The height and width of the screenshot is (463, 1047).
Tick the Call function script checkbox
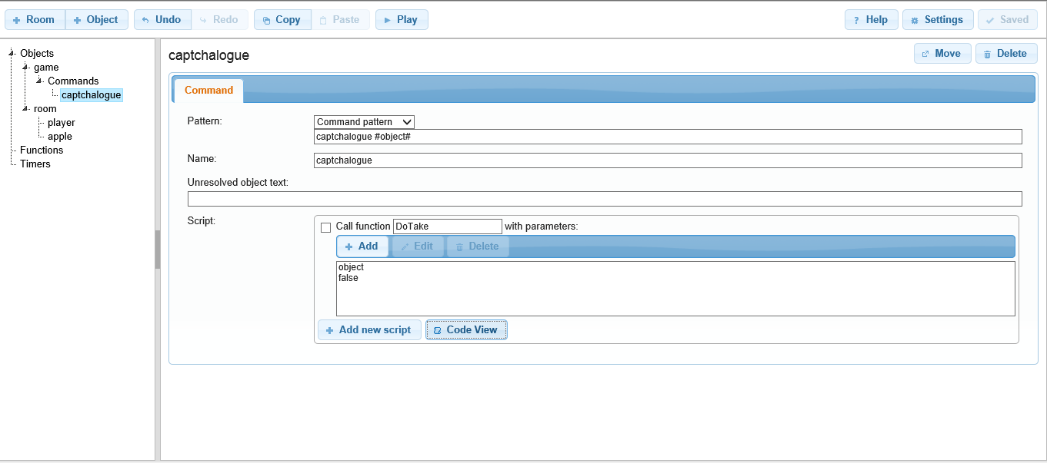click(325, 227)
